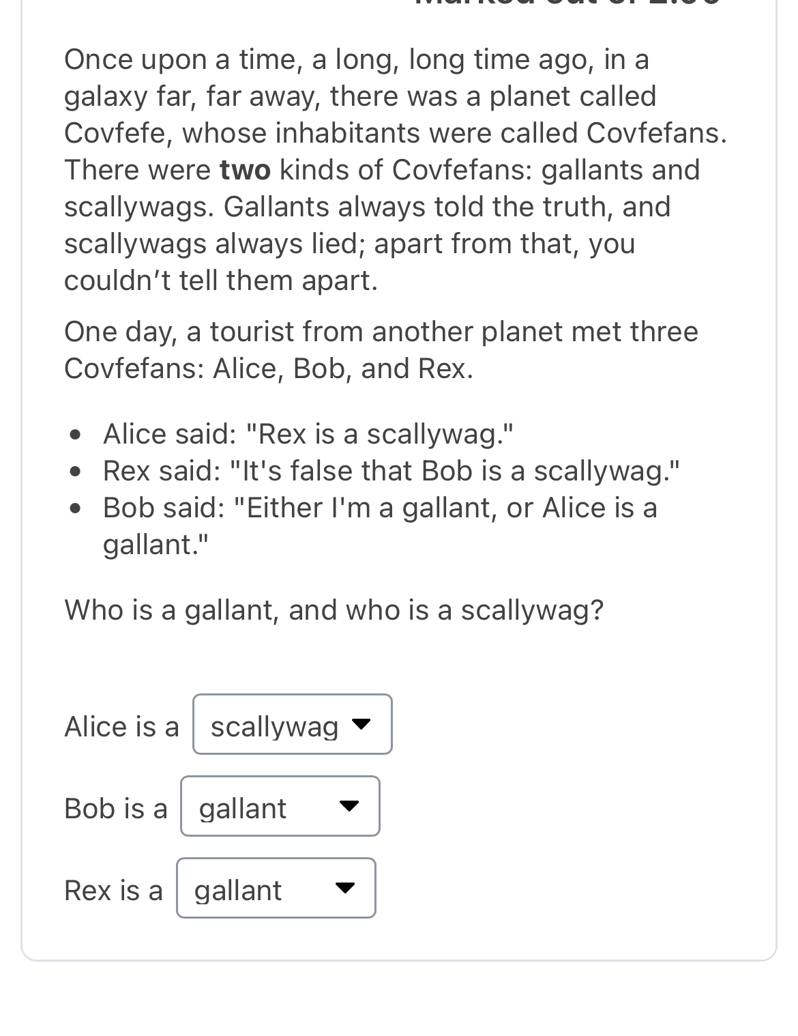Click the arrow icon beside Alice's scallywag selection

[x=361, y=724]
